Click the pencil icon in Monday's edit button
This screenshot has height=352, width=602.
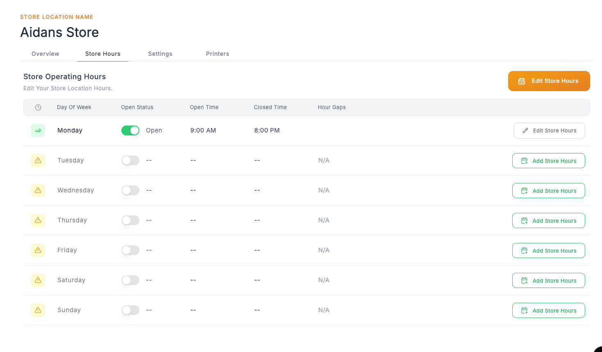tap(525, 130)
